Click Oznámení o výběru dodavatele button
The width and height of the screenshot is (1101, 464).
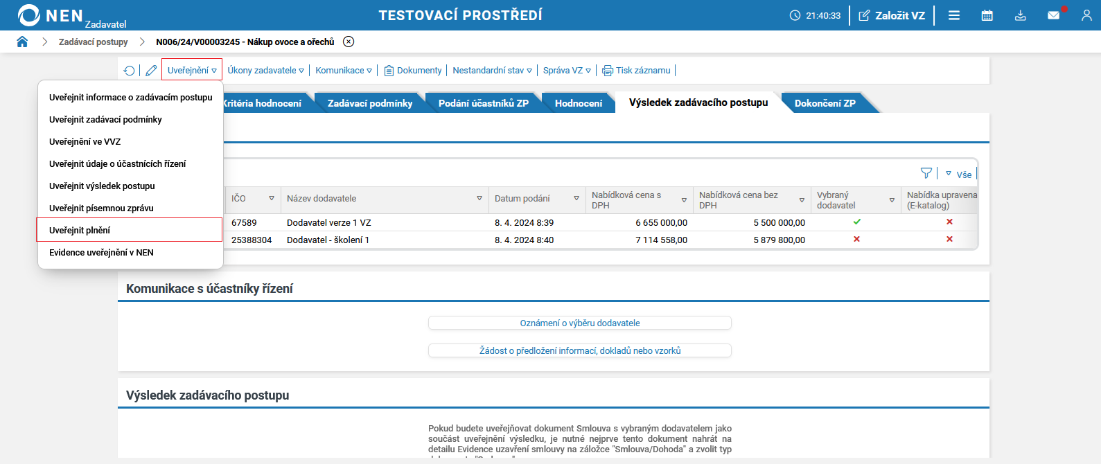pyautogui.click(x=580, y=323)
